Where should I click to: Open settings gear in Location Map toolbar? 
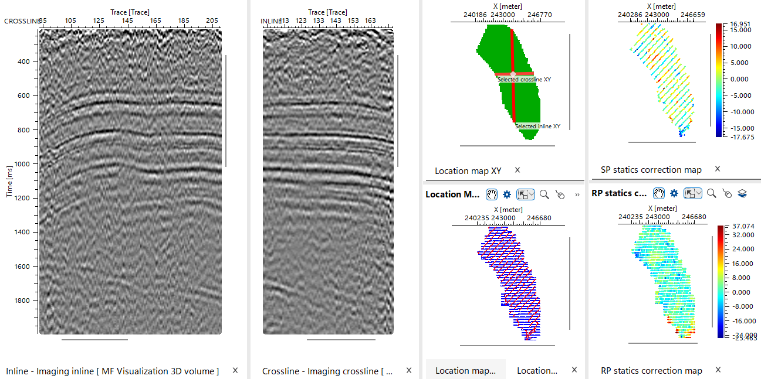pyautogui.click(x=507, y=193)
